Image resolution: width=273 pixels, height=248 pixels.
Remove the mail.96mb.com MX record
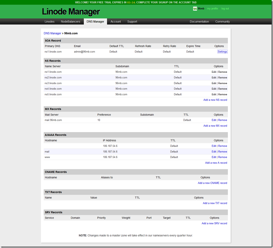coord(222,120)
